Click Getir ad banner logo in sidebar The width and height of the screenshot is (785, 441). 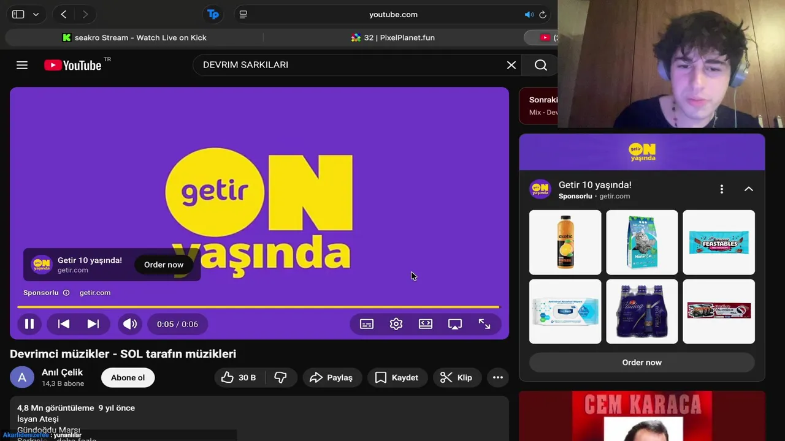coord(642,151)
